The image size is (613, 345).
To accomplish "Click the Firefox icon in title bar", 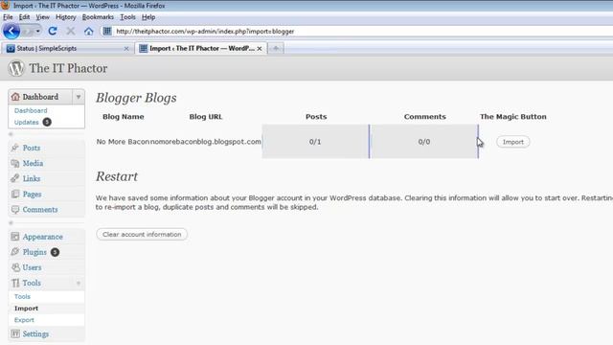I will [5, 5].
